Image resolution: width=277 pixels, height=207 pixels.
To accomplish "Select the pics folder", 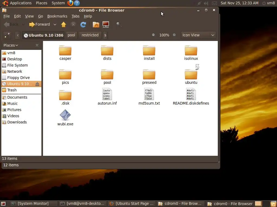I will point(65,77).
